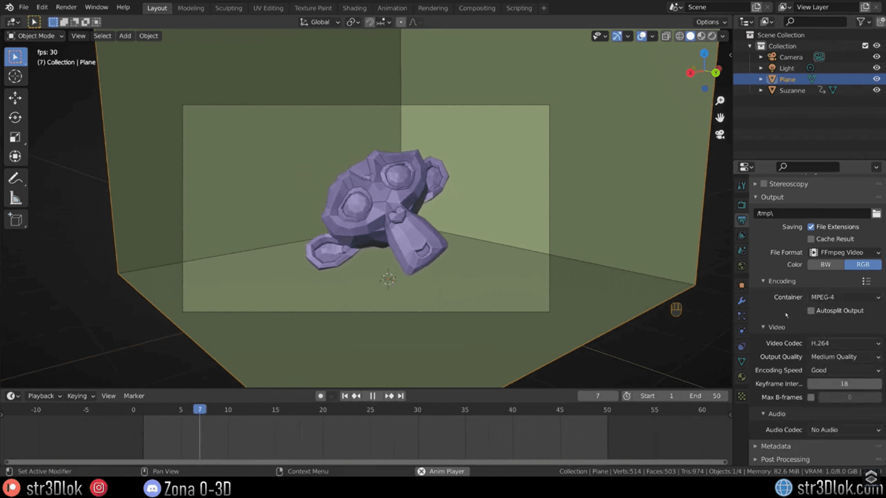Hide the Light in outliner
The width and height of the screenshot is (886, 498).
[x=876, y=68]
